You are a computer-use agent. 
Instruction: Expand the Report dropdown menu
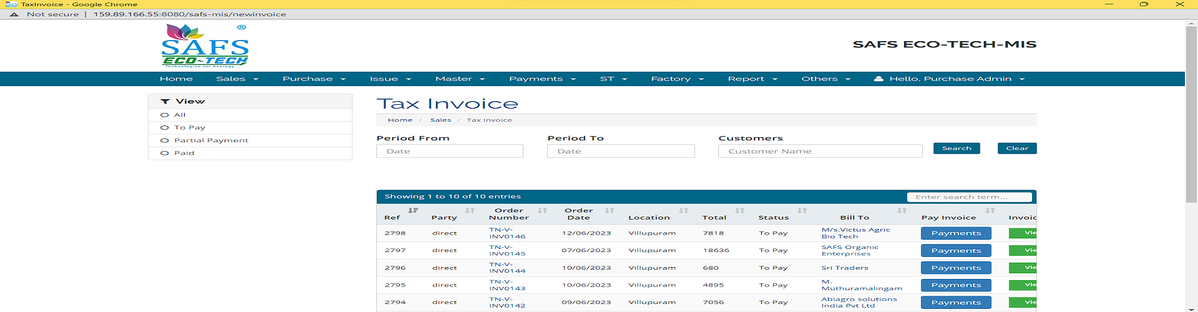[752, 79]
